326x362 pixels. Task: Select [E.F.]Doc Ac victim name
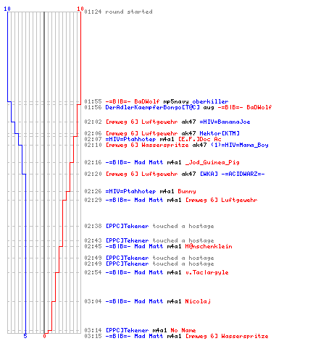(200, 139)
